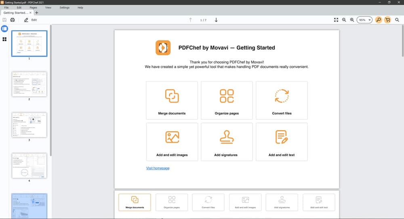Viewport: 404px width, 219px height.
Task: Click the Add and edit images card
Action: click(172, 142)
